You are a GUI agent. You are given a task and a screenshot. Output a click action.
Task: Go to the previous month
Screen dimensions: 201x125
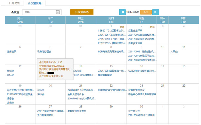point(122,12)
